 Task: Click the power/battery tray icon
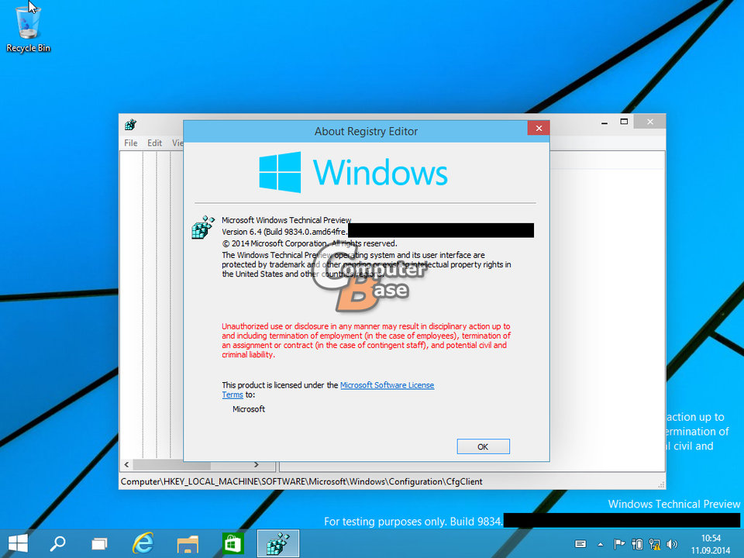(x=637, y=544)
